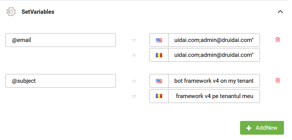Click the plus icon on AddNew
292x140 pixels.
click(249, 128)
